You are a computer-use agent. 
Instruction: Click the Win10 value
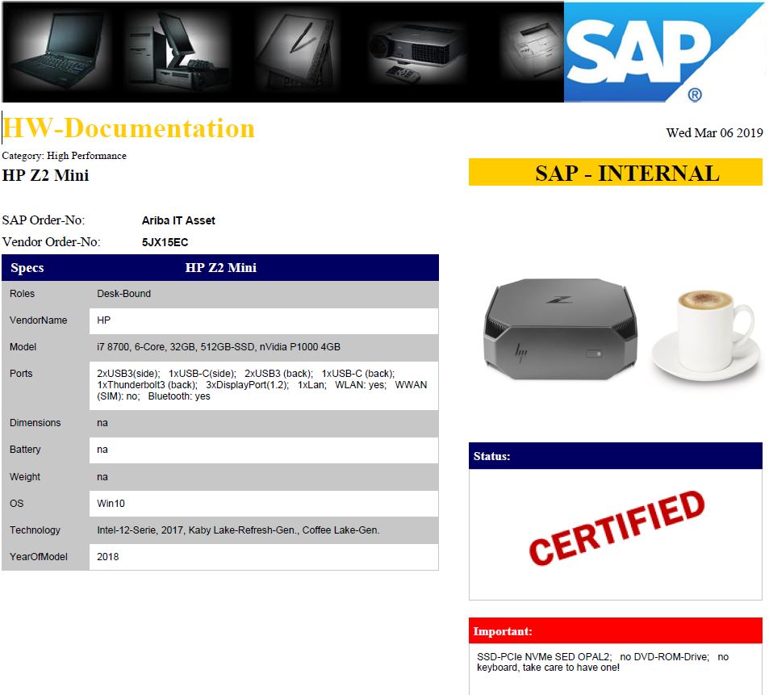[x=111, y=503]
